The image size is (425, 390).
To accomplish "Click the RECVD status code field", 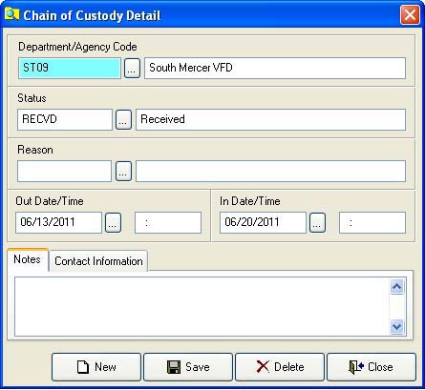I will [x=65, y=119].
